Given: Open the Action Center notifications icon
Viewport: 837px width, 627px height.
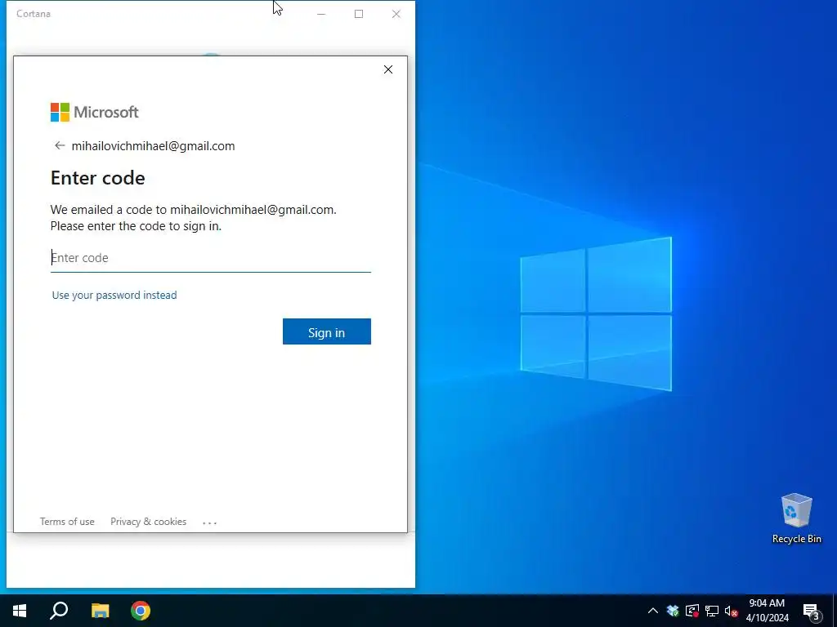Looking at the screenshot, I should (812, 611).
